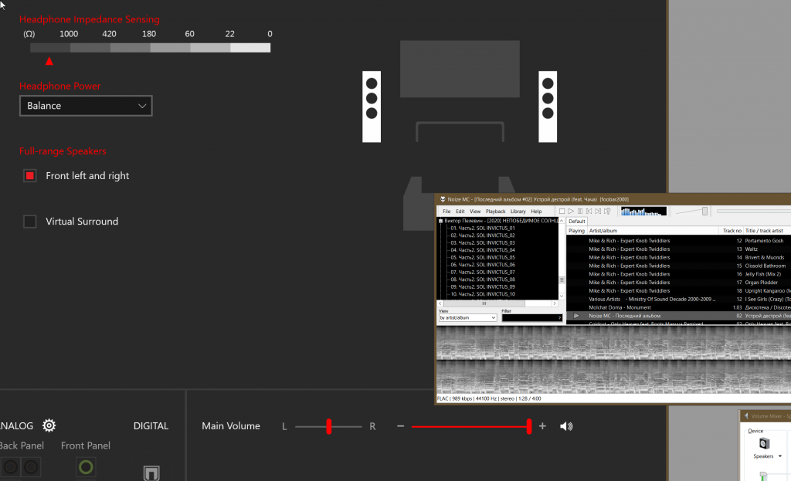Click the Main Volume slider handle
The image size is (791, 481).
click(528, 426)
